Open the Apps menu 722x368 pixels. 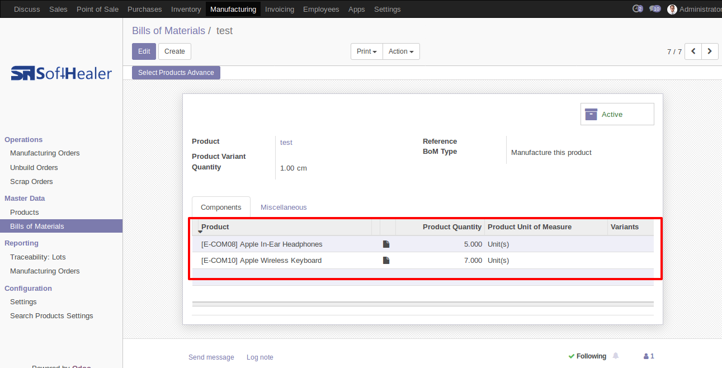(356, 9)
